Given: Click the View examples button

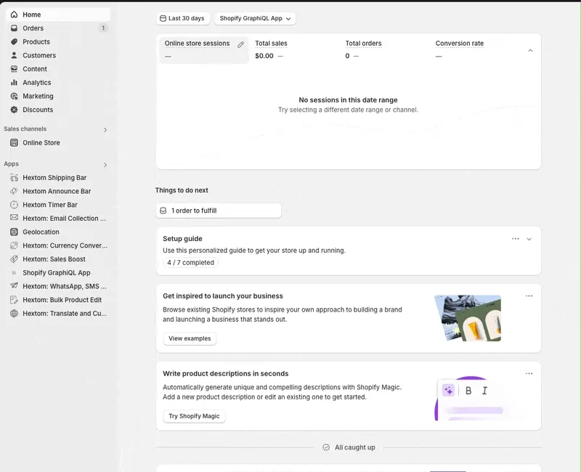Looking at the screenshot, I should coord(190,338).
